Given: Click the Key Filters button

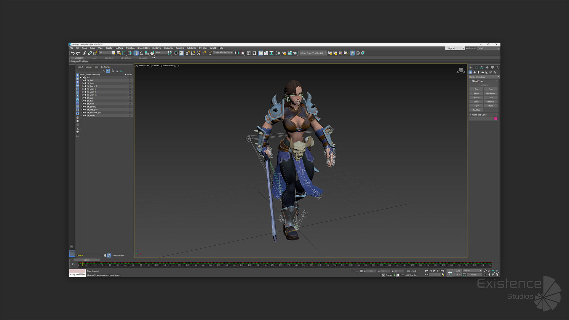Looking at the screenshot, I should click(x=474, y=275).
